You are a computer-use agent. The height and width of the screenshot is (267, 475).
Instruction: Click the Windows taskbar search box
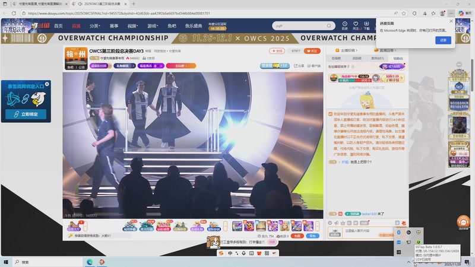[47, 262]
